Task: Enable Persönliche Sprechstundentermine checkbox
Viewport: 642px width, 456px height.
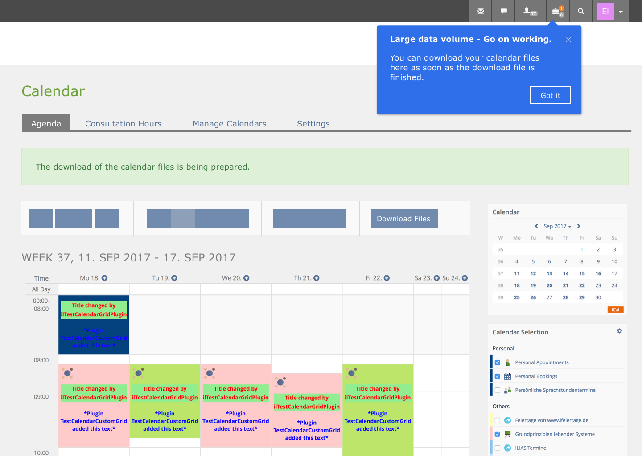Action: (498, 390)
